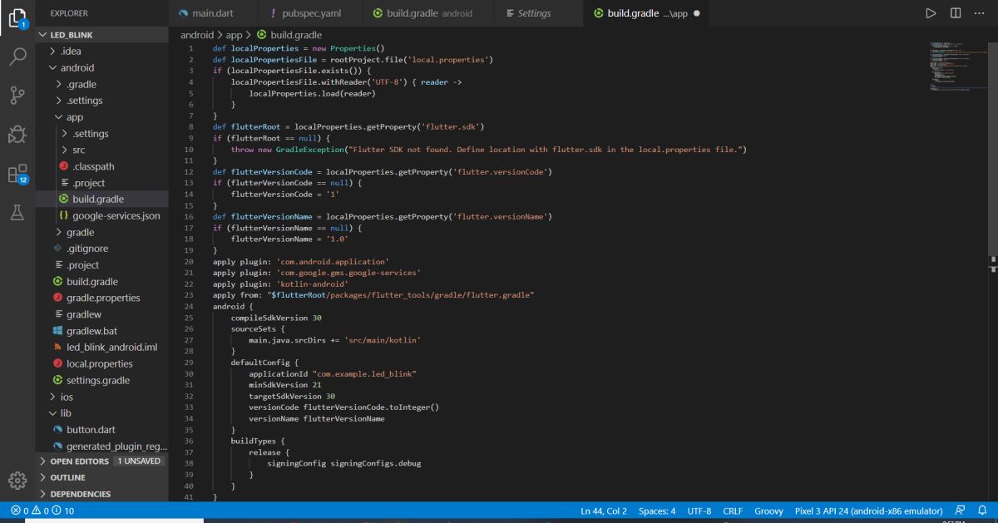
Task: Expand the OPEN EDITORS section
Action: (x=79, y=461)
